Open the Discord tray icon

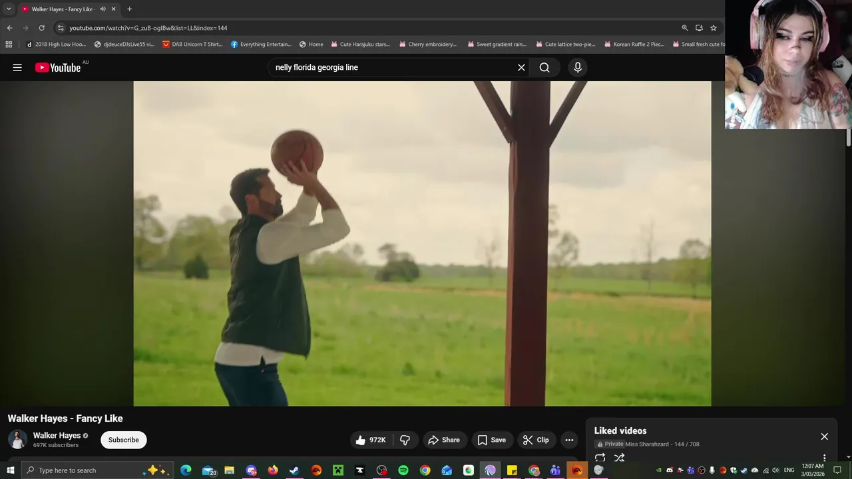pos(670,470)
